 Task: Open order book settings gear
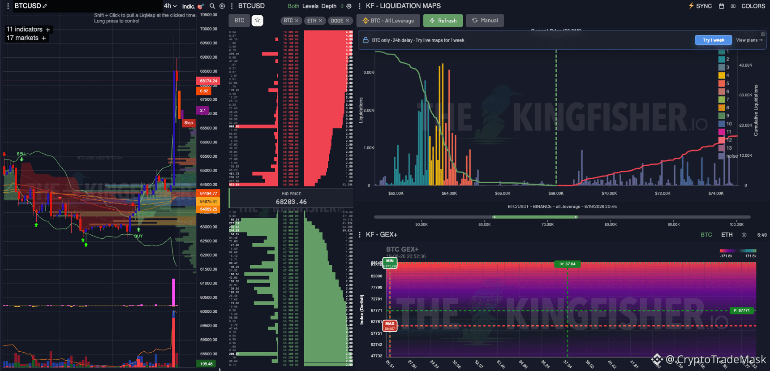[x=349, y=6]
